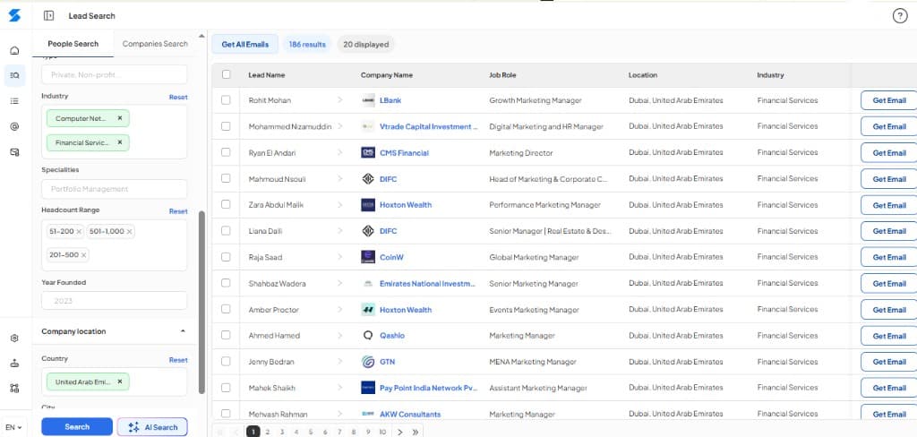Remove the 51-200 headcount tag

click(79, 232)
